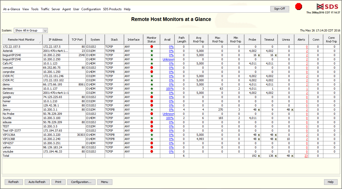
Task: Click the red status icon for homer
Action: click(x=152, y=101)
